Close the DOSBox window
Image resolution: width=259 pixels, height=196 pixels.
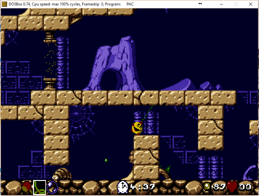(x=251, y=4)
